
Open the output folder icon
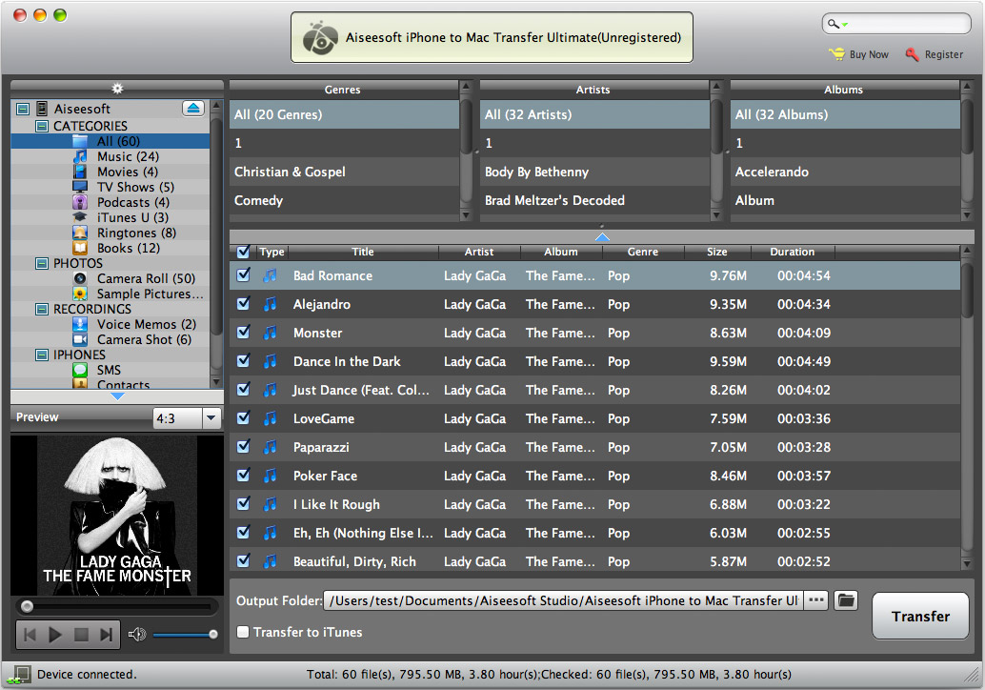[x=845, y=600]
